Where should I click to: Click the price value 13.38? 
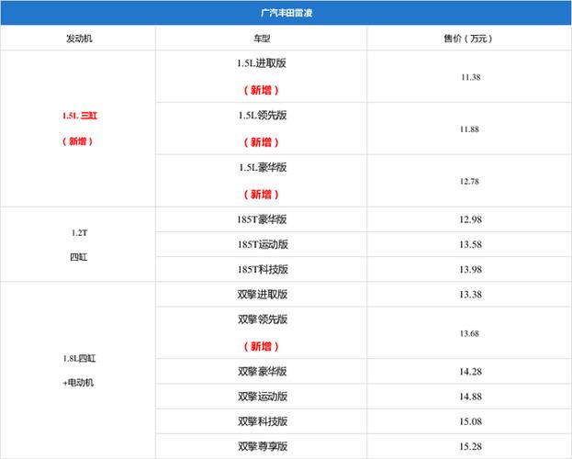[471, 294]
